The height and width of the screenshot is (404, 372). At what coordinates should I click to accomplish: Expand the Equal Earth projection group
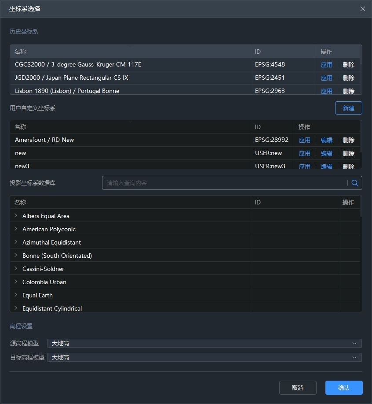[16, 295]
